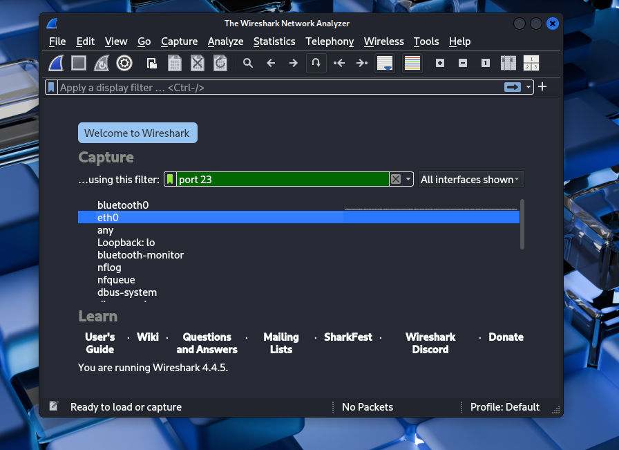Open the Tools menu
This screenshot has width=619, height=450.
click(x=426, y=41)
